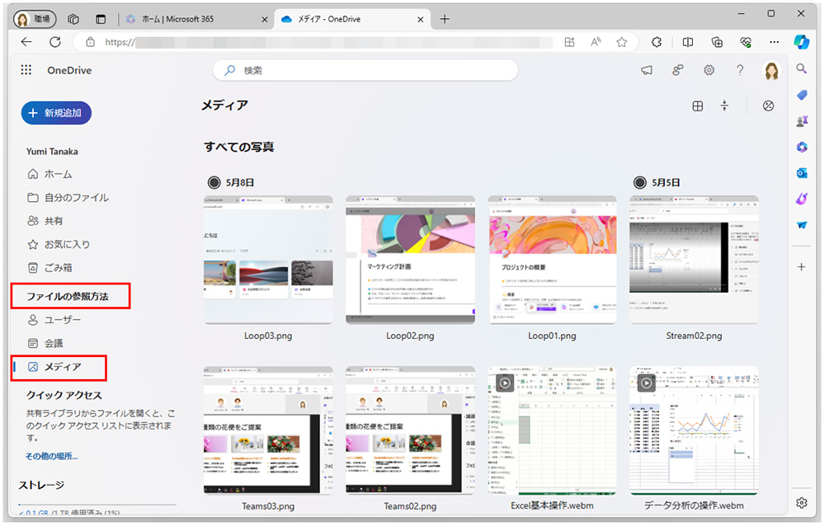Open ごみ箱 from the sidebar
Viewport: 825px width, 526px height.
(49, 267)
